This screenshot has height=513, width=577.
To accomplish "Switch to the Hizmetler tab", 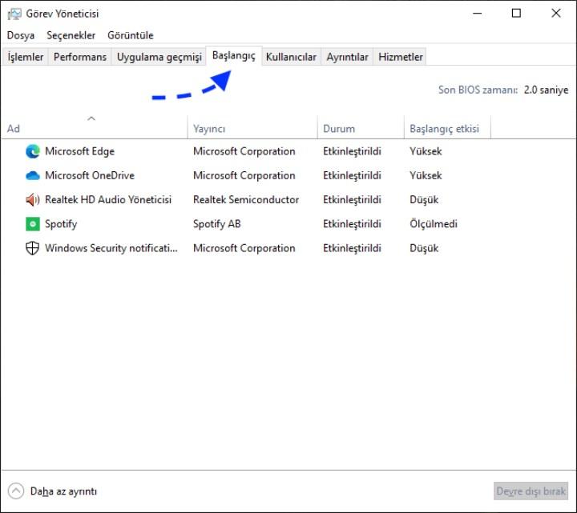I will (401, 57).
